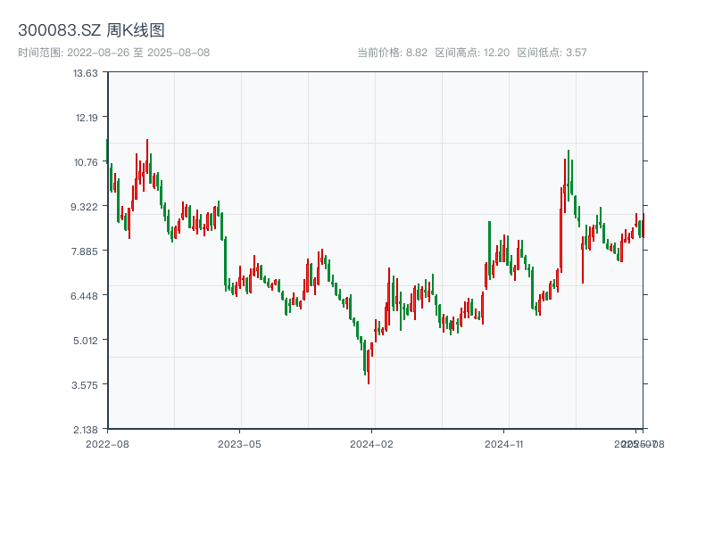The image size is (714, 535).
Task: Click the 300083.SZ 周K线图 chart title
Action: [91, 30]
